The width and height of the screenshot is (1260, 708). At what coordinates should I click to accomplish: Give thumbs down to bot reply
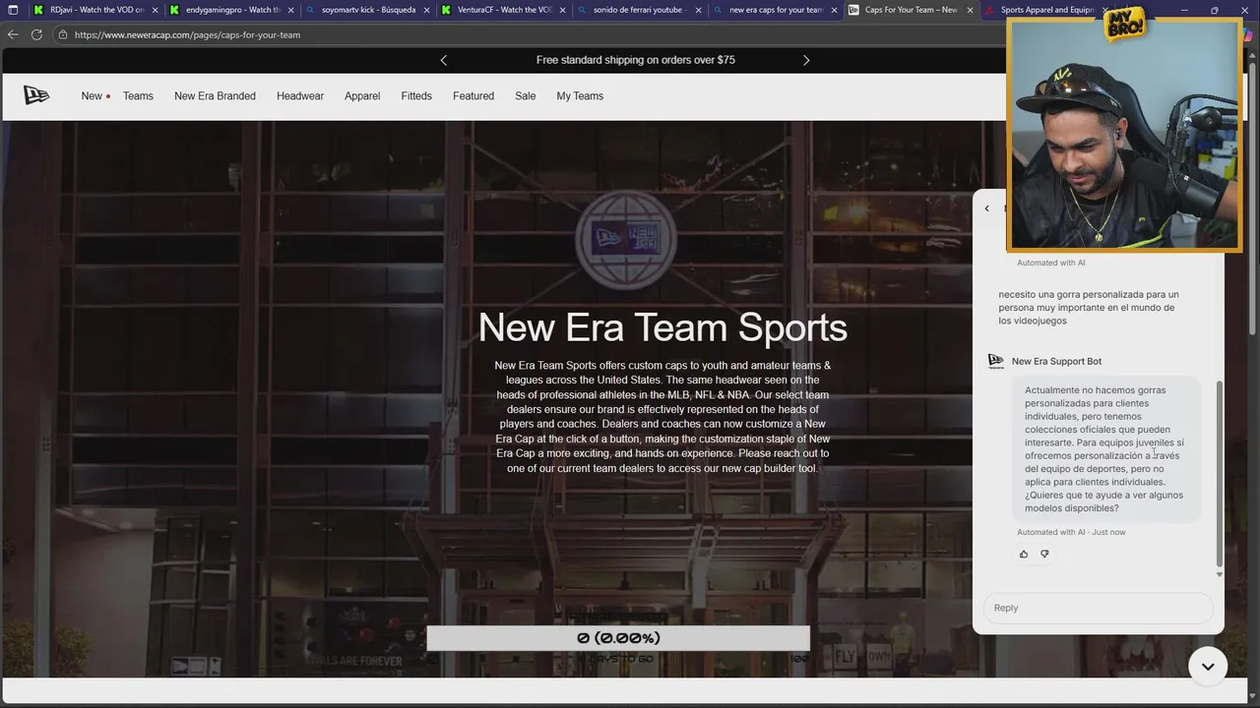click(1044, 555)
